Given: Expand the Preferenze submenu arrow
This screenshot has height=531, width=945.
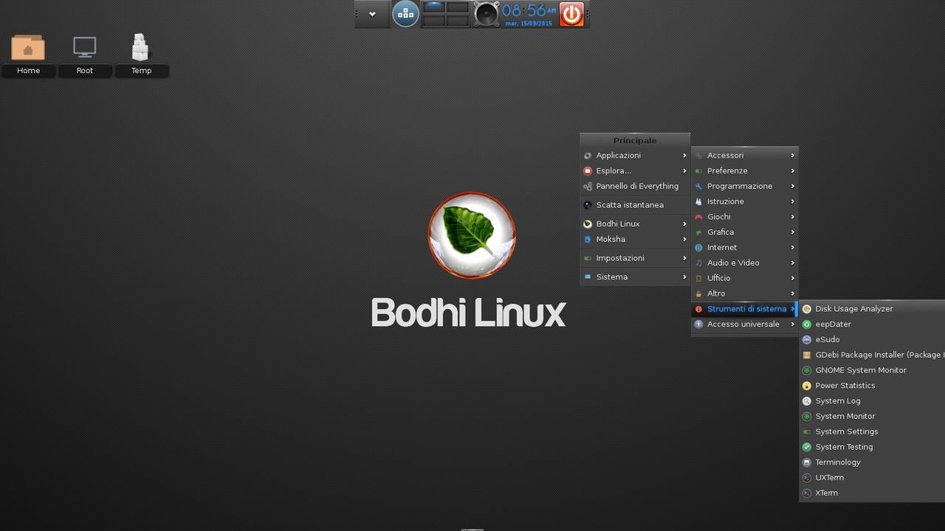Looking at the screenshot, I should [x=793, y=171].
